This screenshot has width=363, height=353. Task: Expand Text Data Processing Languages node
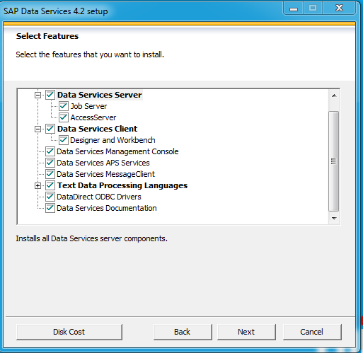38,186
